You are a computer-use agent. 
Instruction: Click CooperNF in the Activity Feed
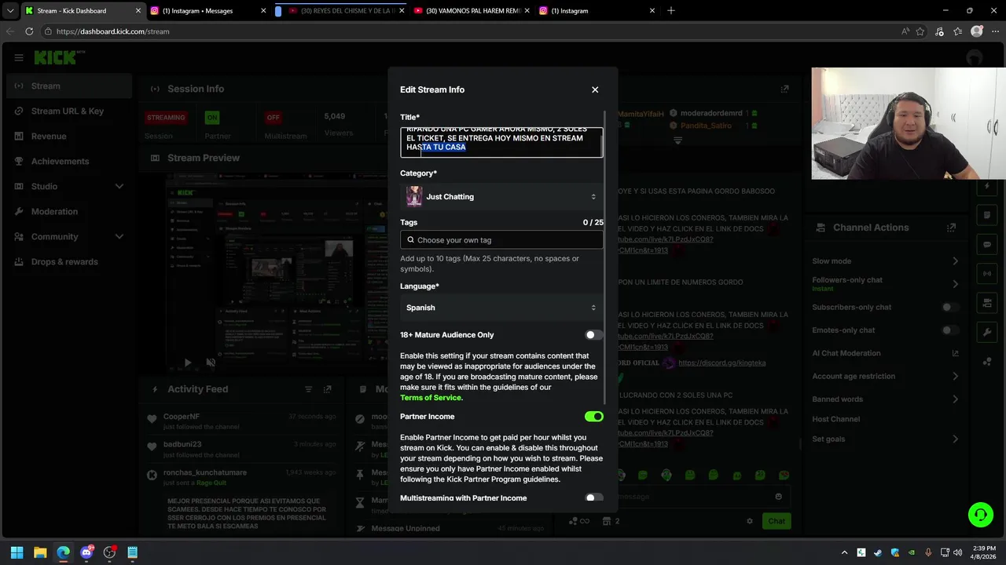point(182,417)
